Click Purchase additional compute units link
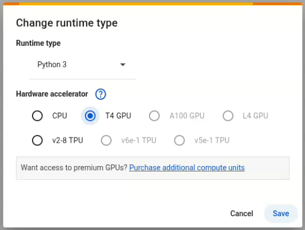This screenshot has width=305, height=230. [x=187, y=168]
